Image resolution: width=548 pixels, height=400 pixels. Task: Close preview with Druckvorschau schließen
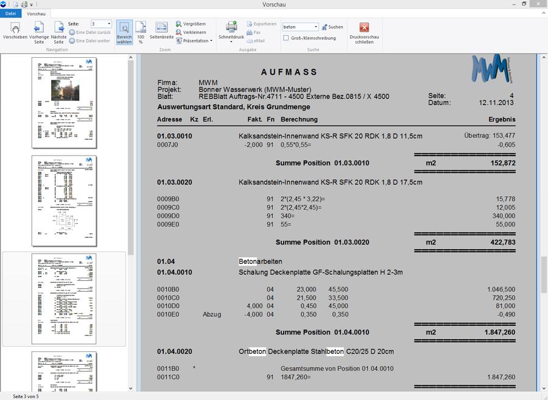(x=364, y=32)
